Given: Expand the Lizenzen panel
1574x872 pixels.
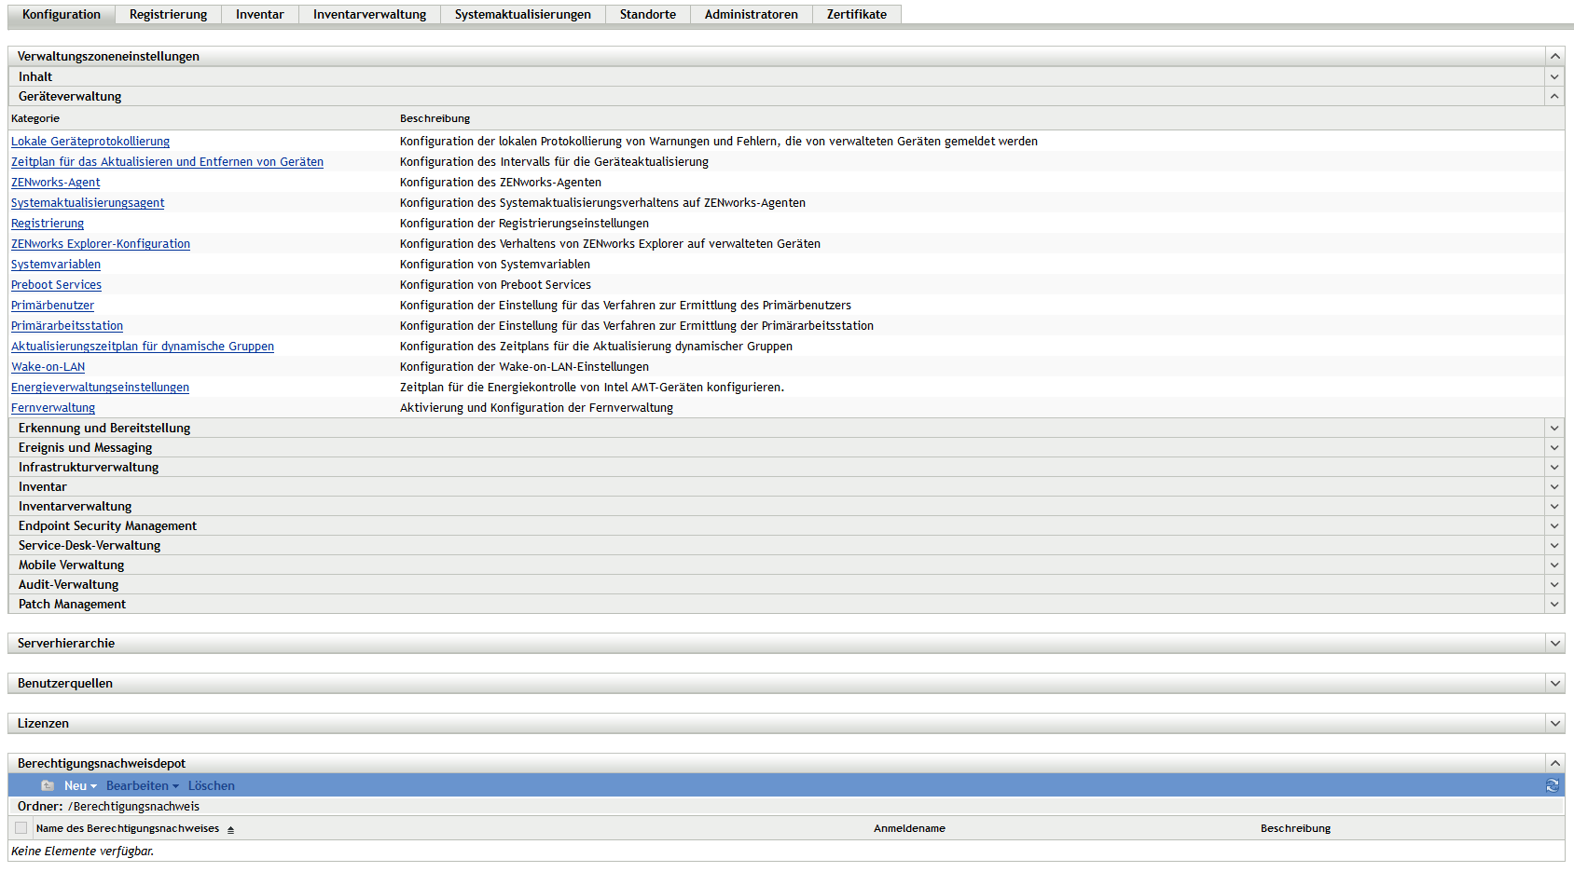Looking at the screenshot, I should click(x=1554, y=723).
